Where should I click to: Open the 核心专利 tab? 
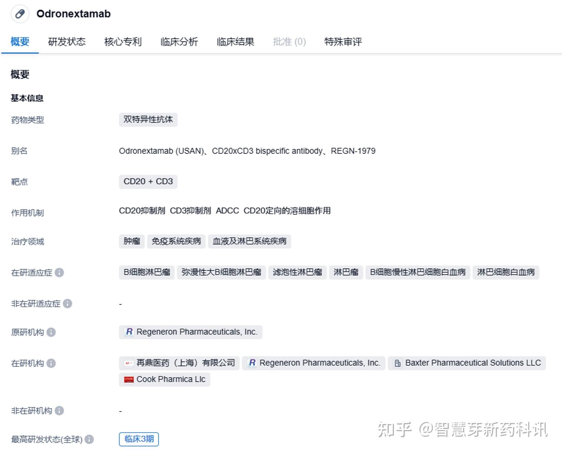[123, 42]
